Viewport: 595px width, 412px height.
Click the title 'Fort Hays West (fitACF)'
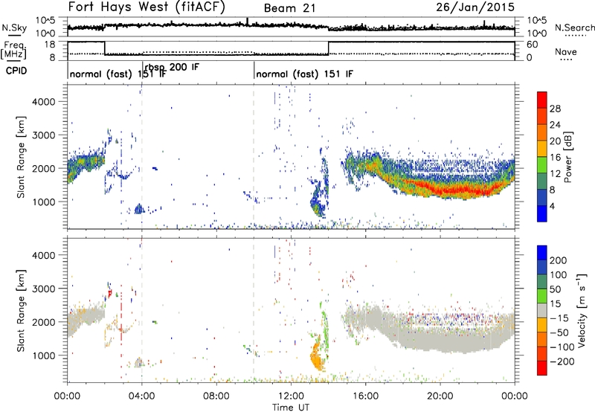[147, 7]
